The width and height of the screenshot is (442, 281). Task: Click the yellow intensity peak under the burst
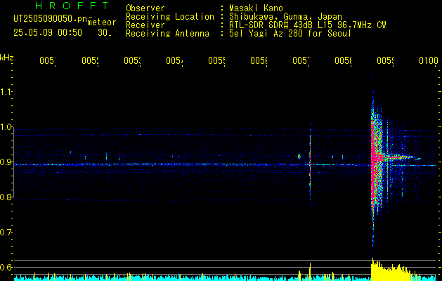tap(391, 269)
